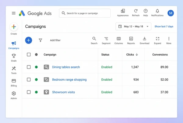Click the Enabled status for Dining tables search
This screenshot has width=183, height=123.
pyautogui.click(x=107, y=67)
